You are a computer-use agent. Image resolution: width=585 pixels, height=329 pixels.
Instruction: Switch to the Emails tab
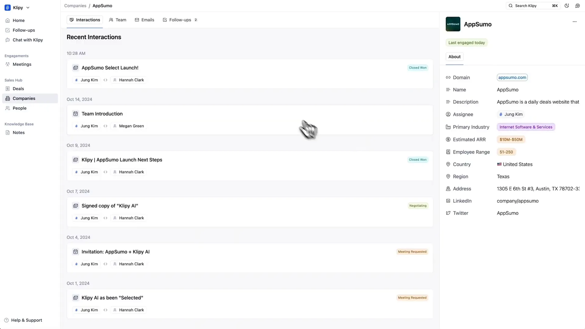click(147, 20)
